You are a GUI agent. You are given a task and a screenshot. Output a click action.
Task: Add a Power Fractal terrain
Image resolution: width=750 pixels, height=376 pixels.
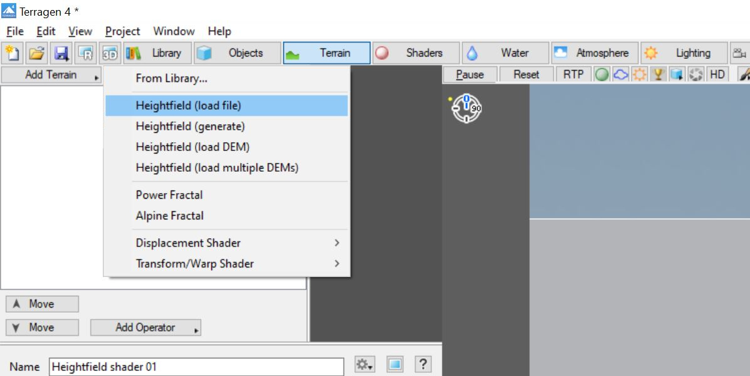tap(227, 195)
